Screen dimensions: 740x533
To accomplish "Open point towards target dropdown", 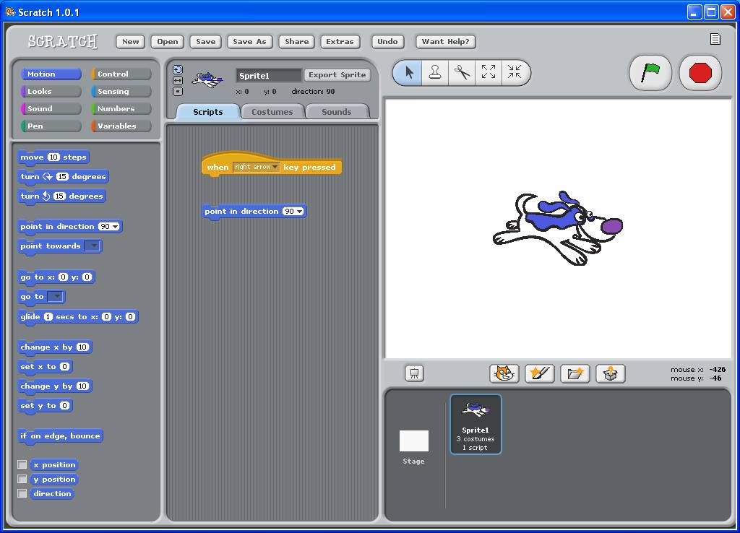I will coord(92,246).
